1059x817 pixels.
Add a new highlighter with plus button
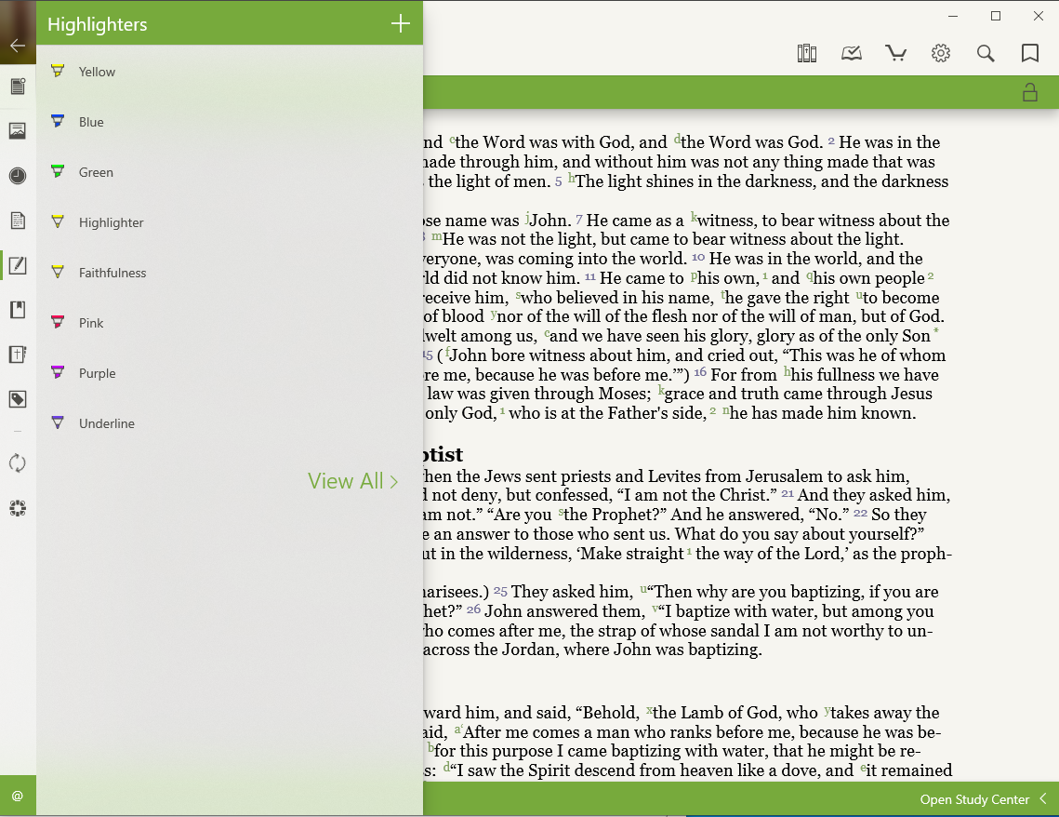[x=401, y=24]
